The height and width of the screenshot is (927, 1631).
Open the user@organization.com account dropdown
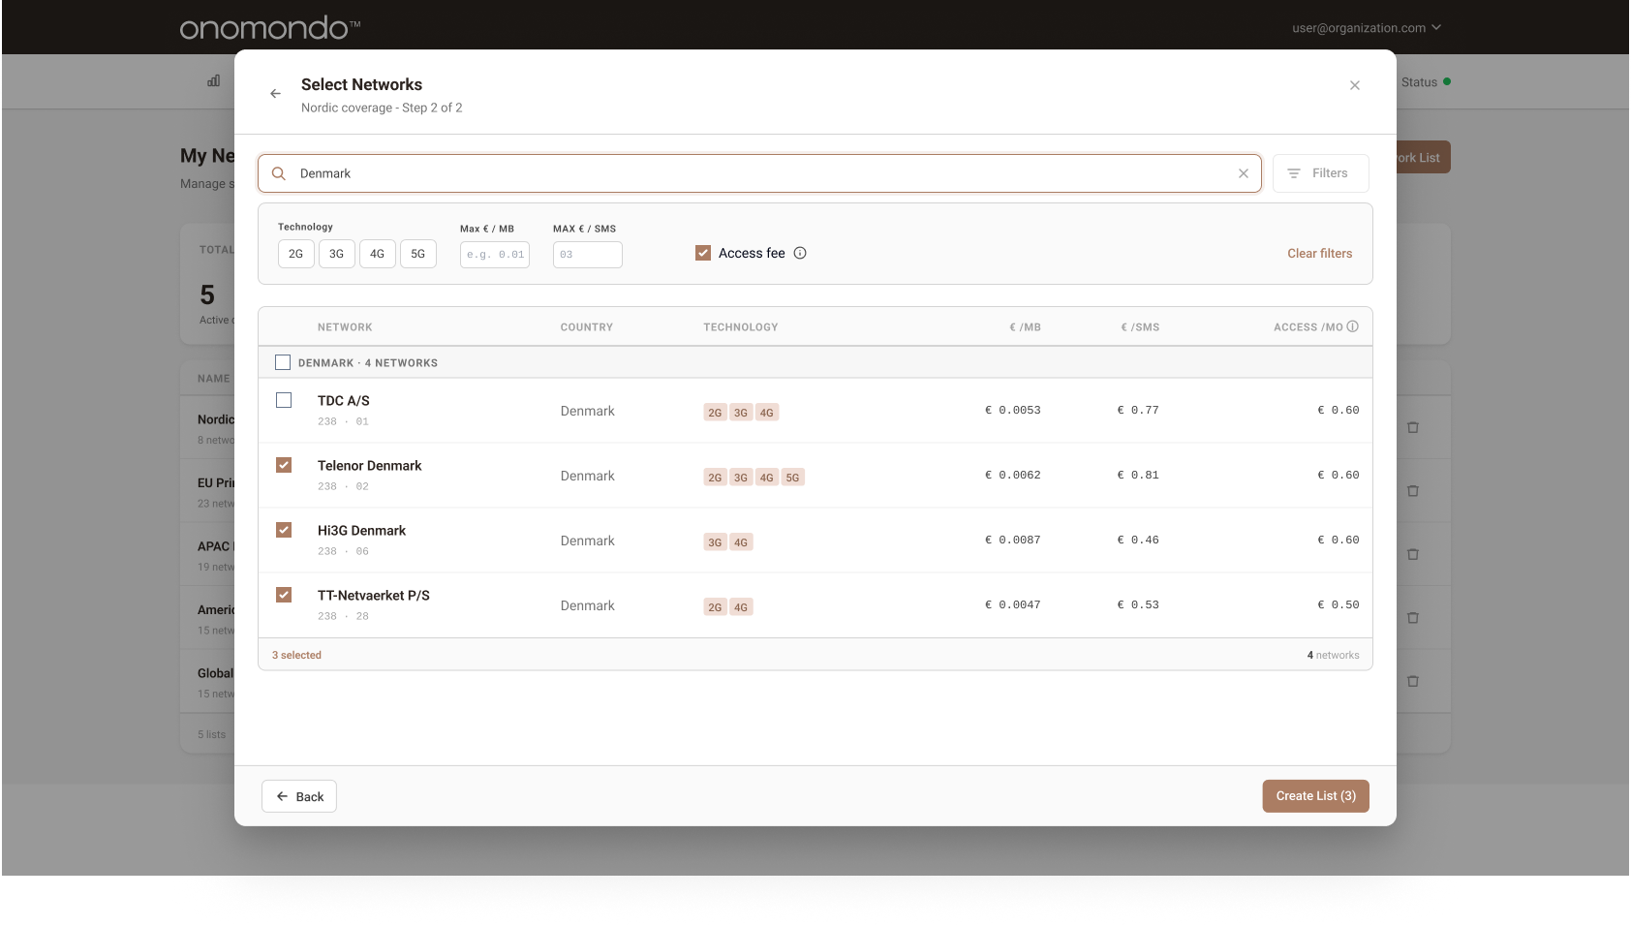1366,27
